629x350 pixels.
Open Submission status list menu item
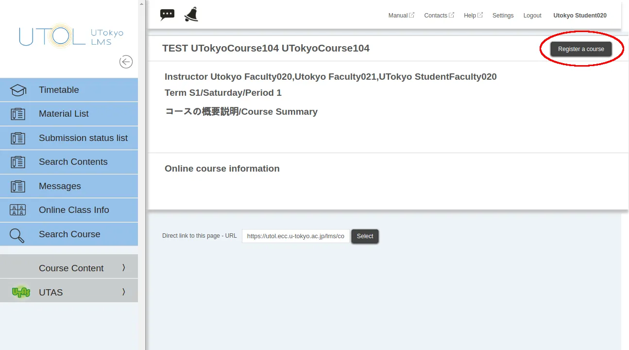pyautogui.click(x=83, y=138)
